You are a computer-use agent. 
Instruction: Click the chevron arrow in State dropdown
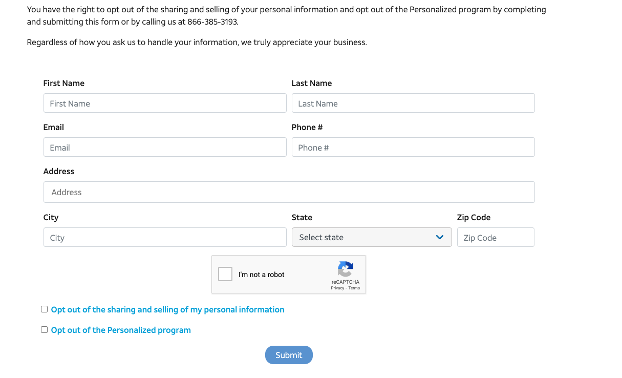pos(439,237)
